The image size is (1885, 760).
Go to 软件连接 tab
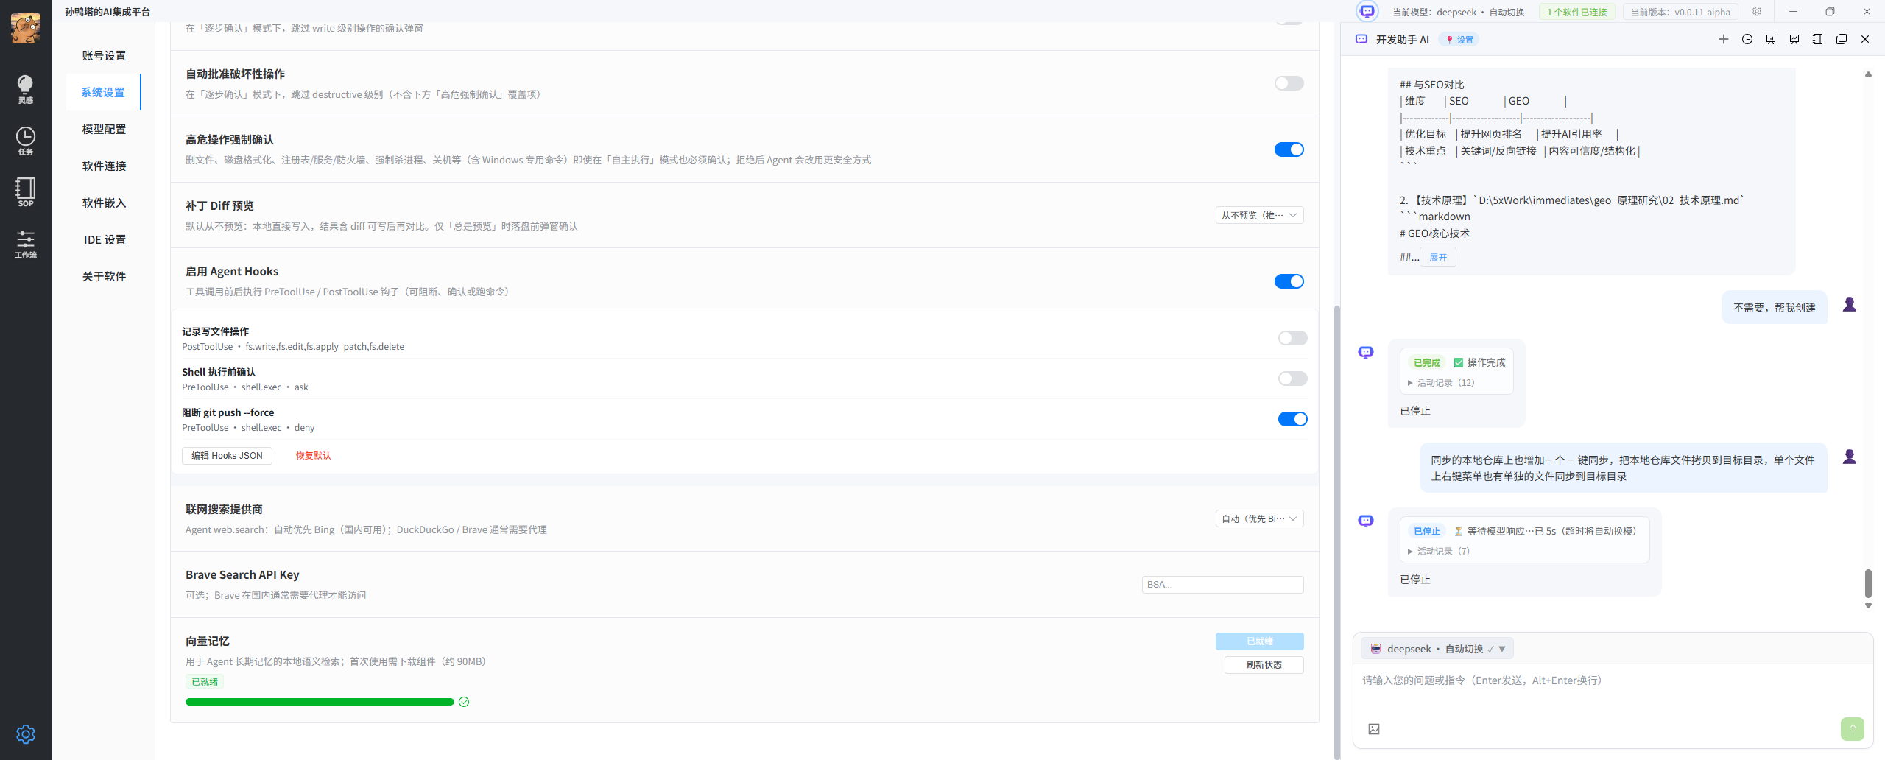[104, 166]
